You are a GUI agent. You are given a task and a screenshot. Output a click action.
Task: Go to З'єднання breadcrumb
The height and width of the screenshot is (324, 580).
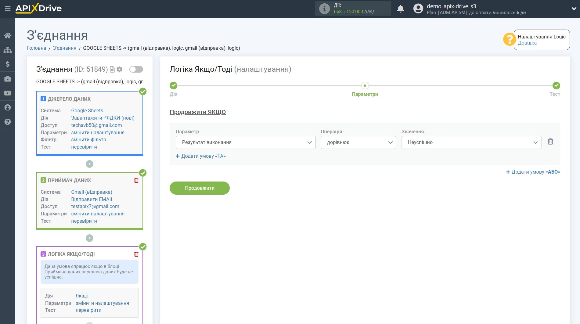65,48
